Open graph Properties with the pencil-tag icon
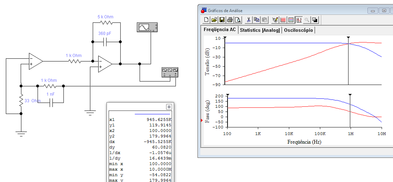This screenshot has width=393, height=182. tap(275, 20)
